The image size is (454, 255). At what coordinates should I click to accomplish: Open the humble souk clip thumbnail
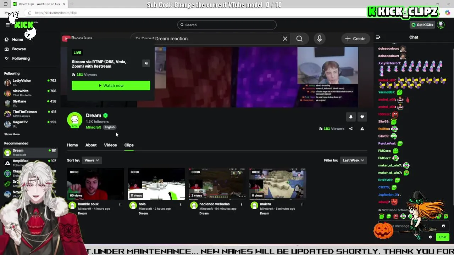pyautogui.click(x=95, y=184)
